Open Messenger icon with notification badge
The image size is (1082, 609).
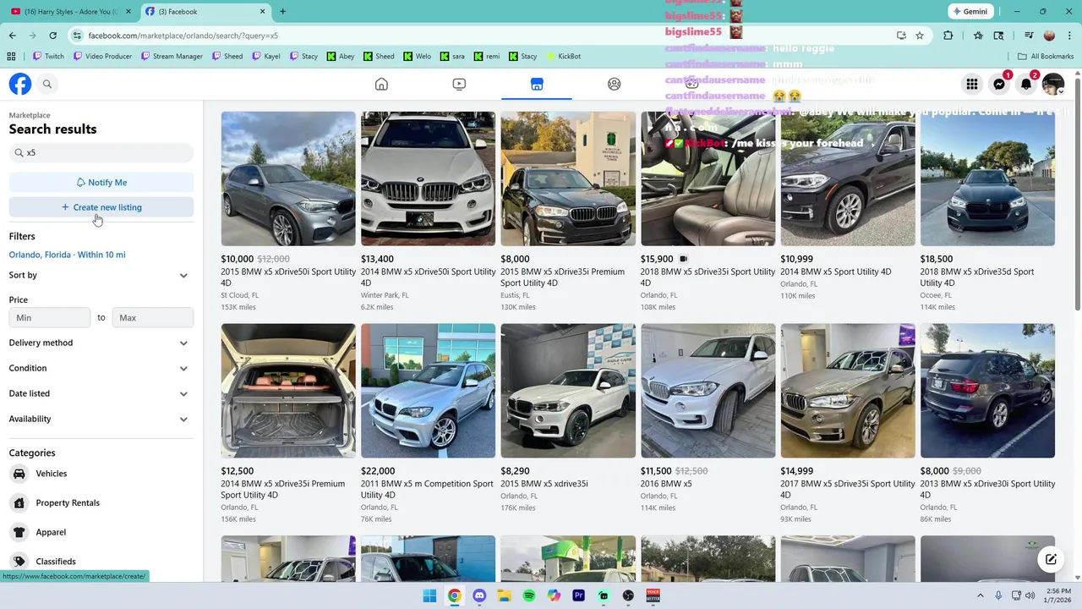pyautogui.click(x=999, y=84)
